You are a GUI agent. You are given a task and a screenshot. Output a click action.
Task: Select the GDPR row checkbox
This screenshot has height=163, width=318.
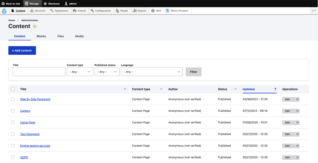pos(13,157)
